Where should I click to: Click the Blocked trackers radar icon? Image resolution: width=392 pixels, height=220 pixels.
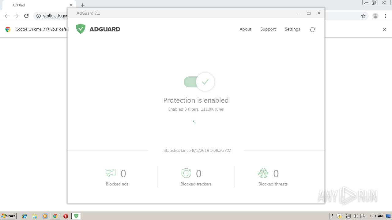[186, 173]
